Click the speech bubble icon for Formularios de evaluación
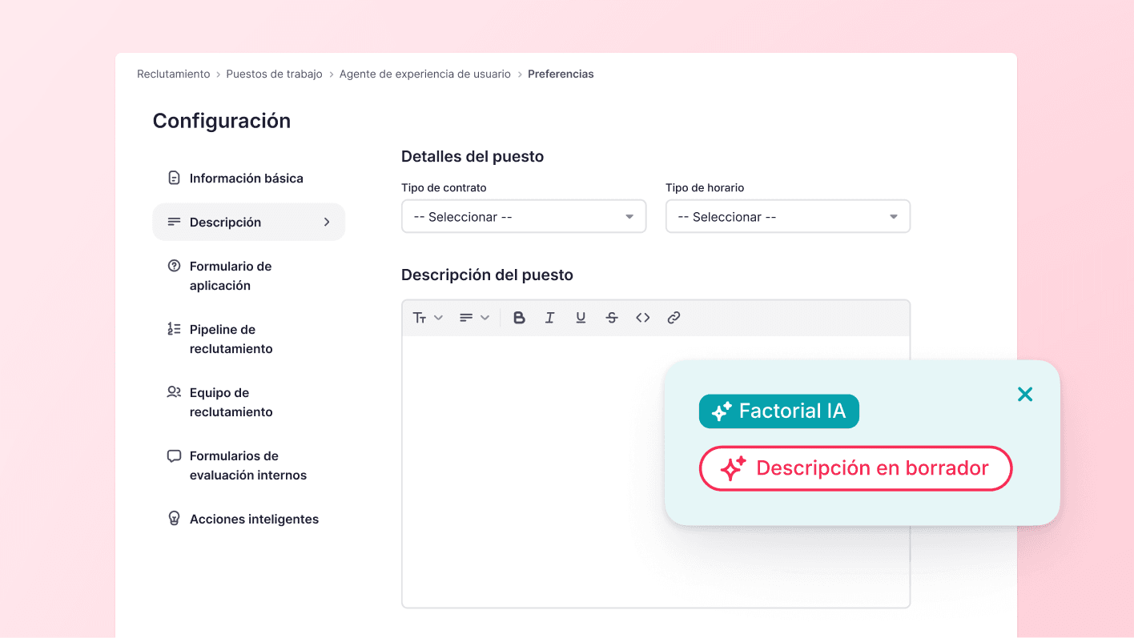This screenshot has height=638, width=1134. click(172, 456)
